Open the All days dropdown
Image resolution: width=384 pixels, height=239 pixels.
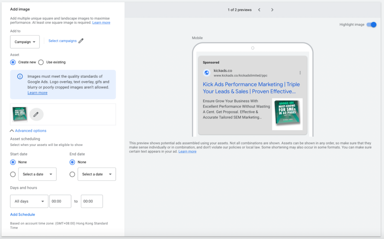(29, 201)
